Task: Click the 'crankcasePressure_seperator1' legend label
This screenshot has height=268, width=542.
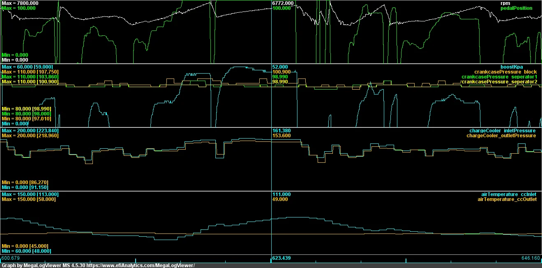Action: [499, 77]
